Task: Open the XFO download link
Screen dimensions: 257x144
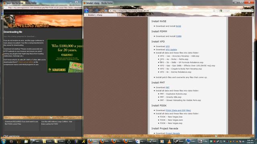Action: 167,46
